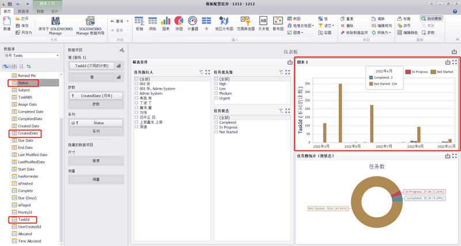461x246 pixels.
Task: Insert a 地区分布图 choropleth map
Action: click(224, 24)
